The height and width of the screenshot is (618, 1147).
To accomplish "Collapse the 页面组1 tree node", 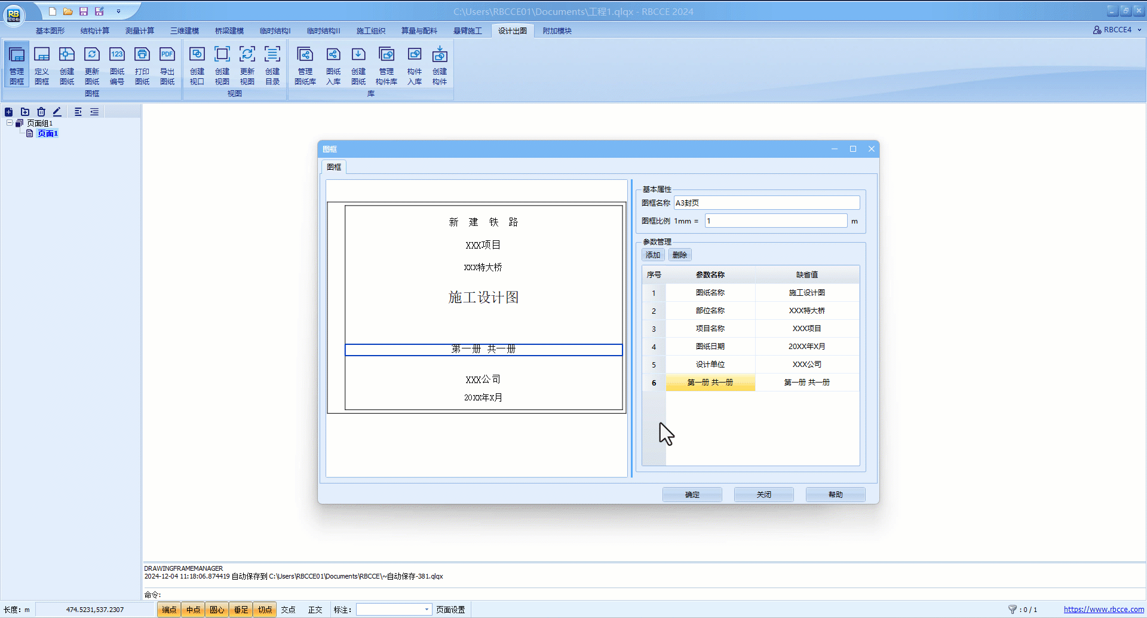I will 10,123.
